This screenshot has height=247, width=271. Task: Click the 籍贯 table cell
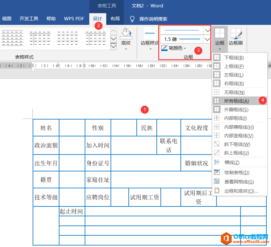pyautogui.click(x=46, y=180)
